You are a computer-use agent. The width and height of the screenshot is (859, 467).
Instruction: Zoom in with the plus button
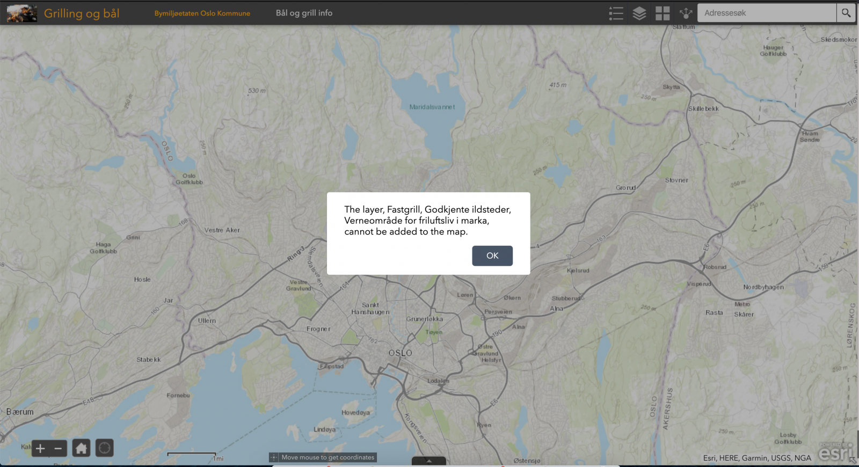[40, 448]
